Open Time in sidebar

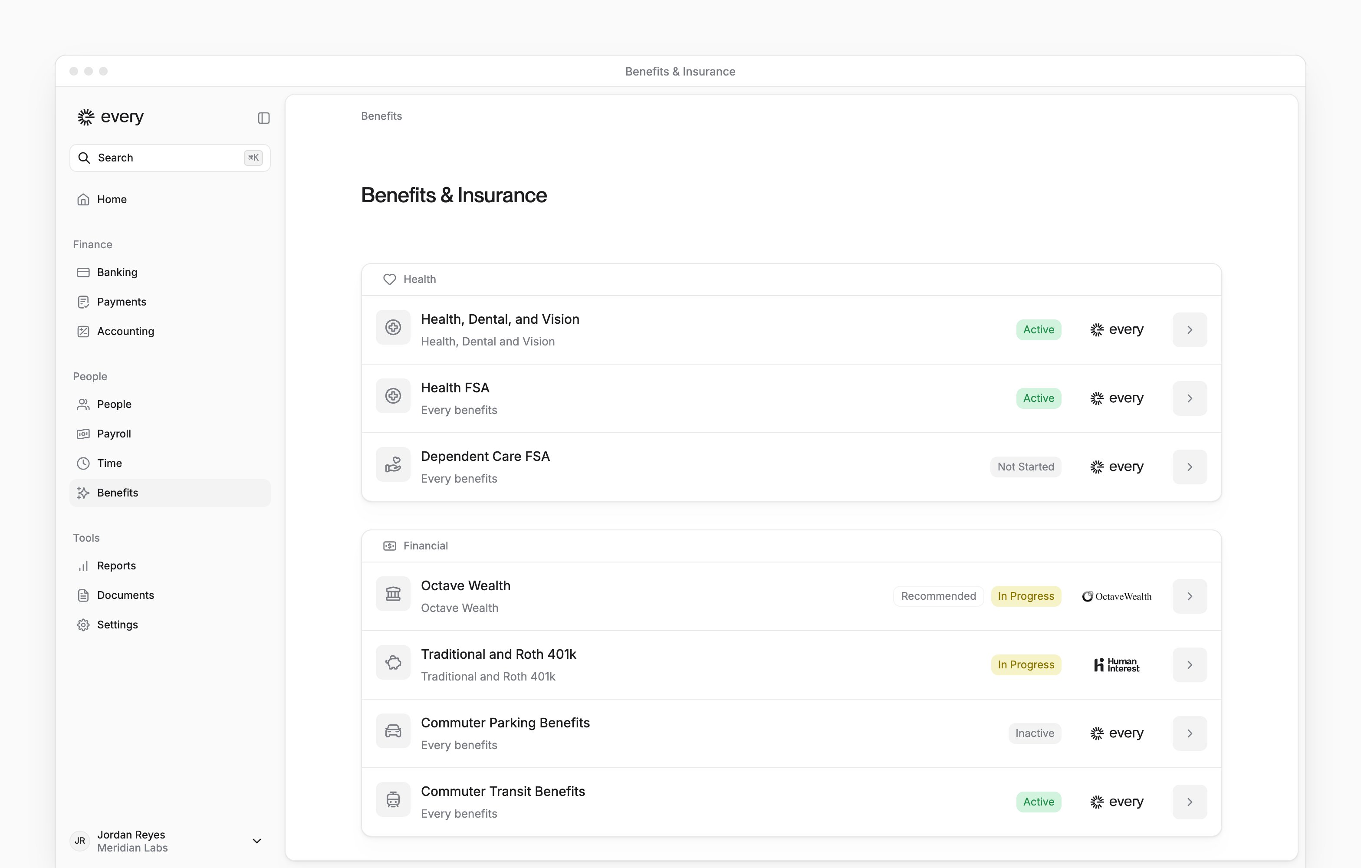tap(170, 464)
